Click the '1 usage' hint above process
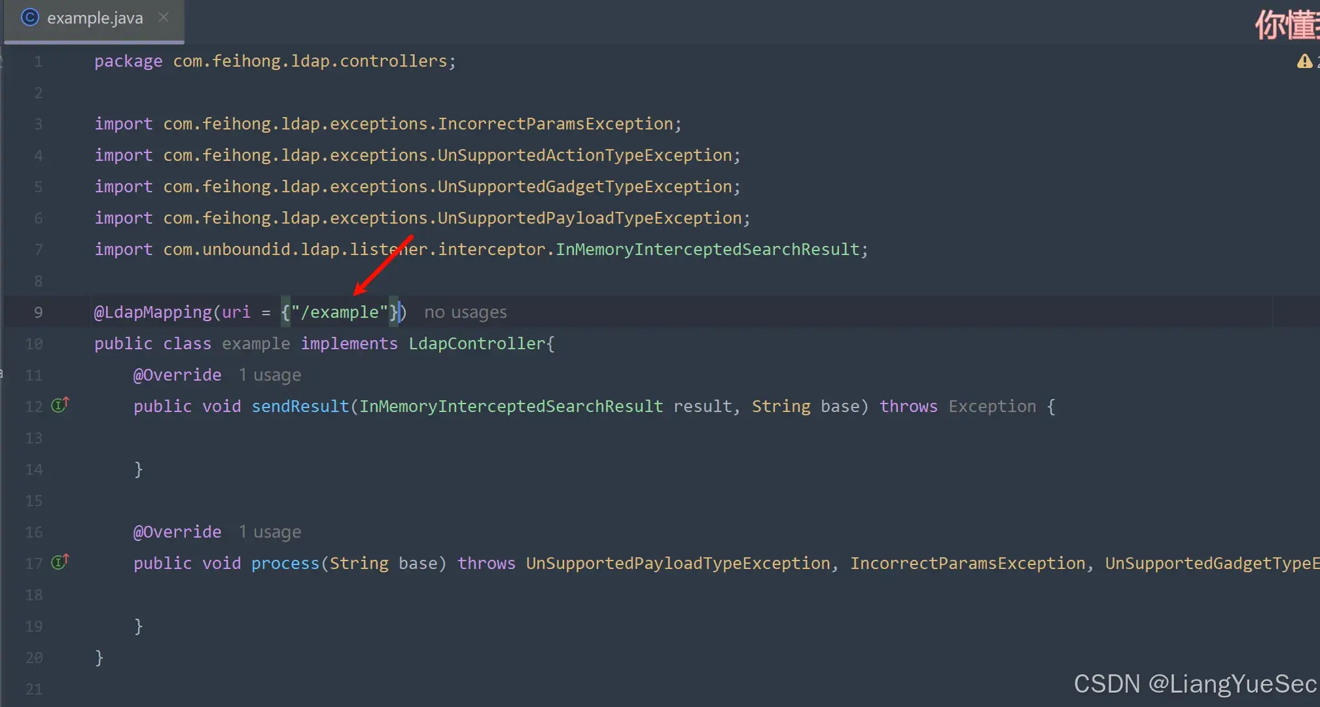 (x=270, y=532)
